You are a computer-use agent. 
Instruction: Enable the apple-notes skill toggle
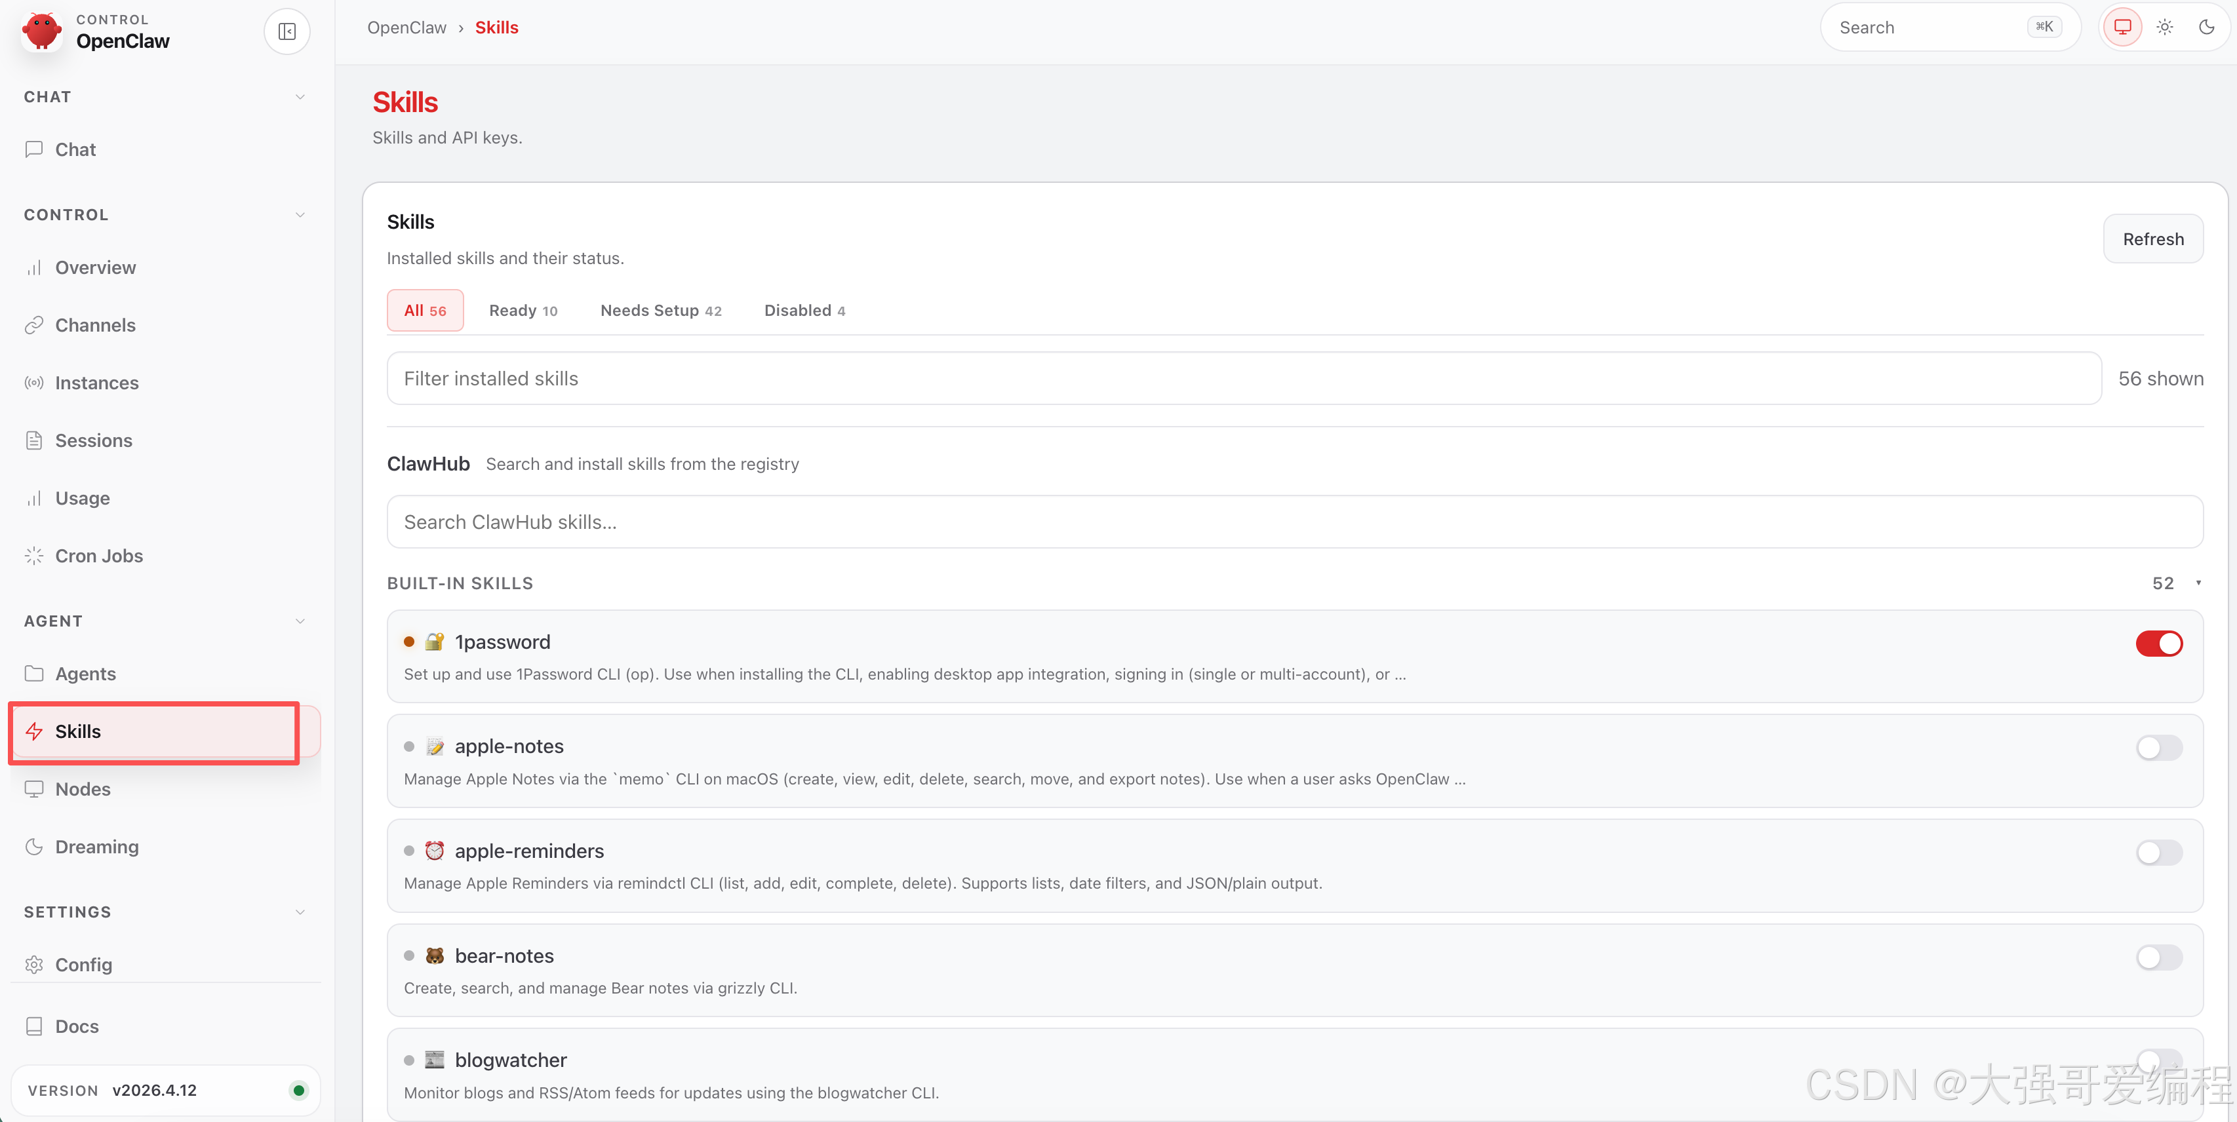(x=2159, y=747)
